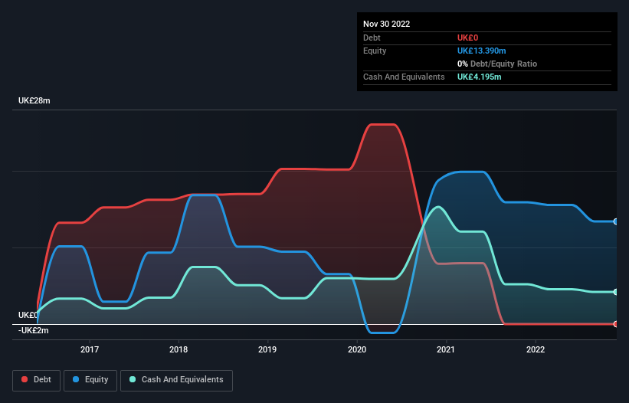The width and height of the screenshot is (629, 403).
Task: Toggle the Equity series legend button
Action: coord(90,380)
